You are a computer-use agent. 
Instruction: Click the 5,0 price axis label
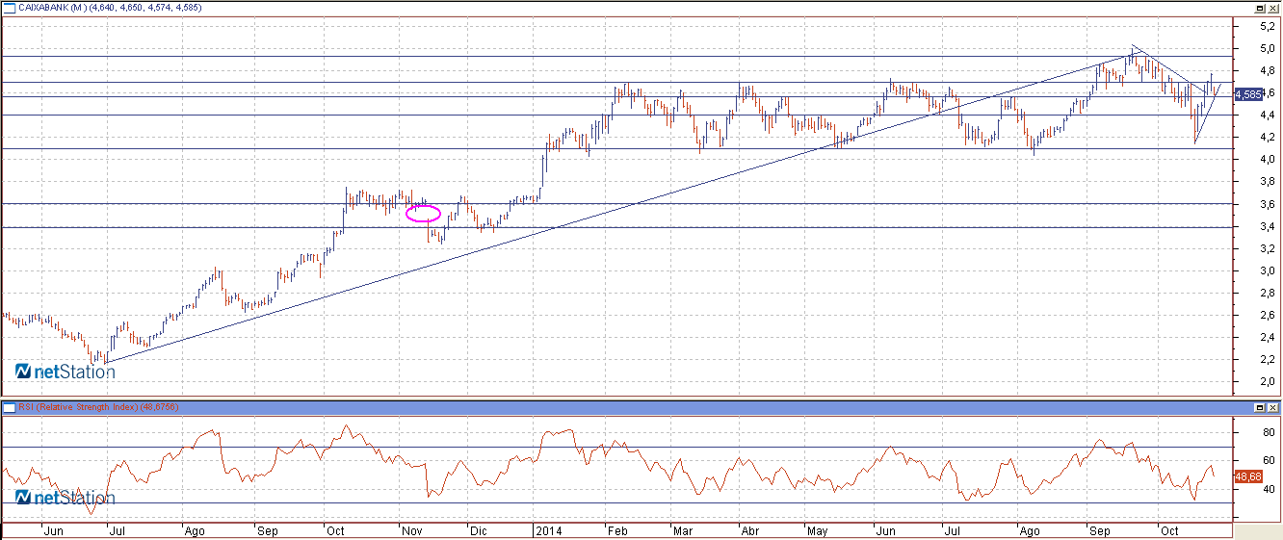click(x=1269, y=48)
